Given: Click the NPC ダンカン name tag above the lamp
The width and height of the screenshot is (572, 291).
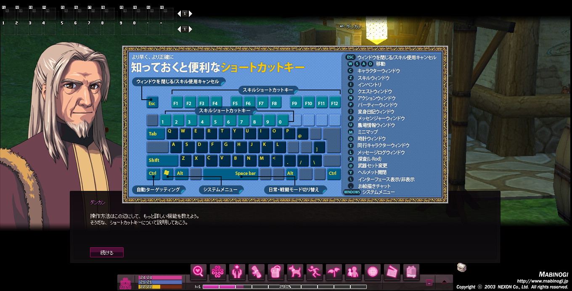Looking at the screenshot, I should pos(351,26).
